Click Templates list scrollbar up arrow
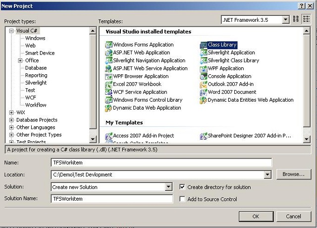Viewport: 317px width, 228px height. (307, 31)
